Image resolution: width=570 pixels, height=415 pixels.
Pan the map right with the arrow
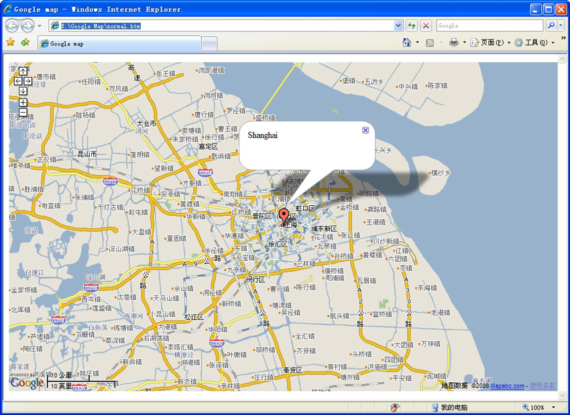click(27, 81)
